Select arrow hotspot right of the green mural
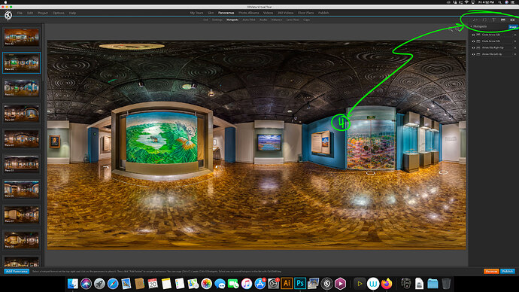The image size is (519, 292). click(218, 166)
